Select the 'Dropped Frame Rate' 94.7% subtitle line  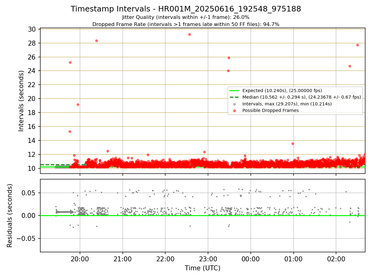[186, 24]
